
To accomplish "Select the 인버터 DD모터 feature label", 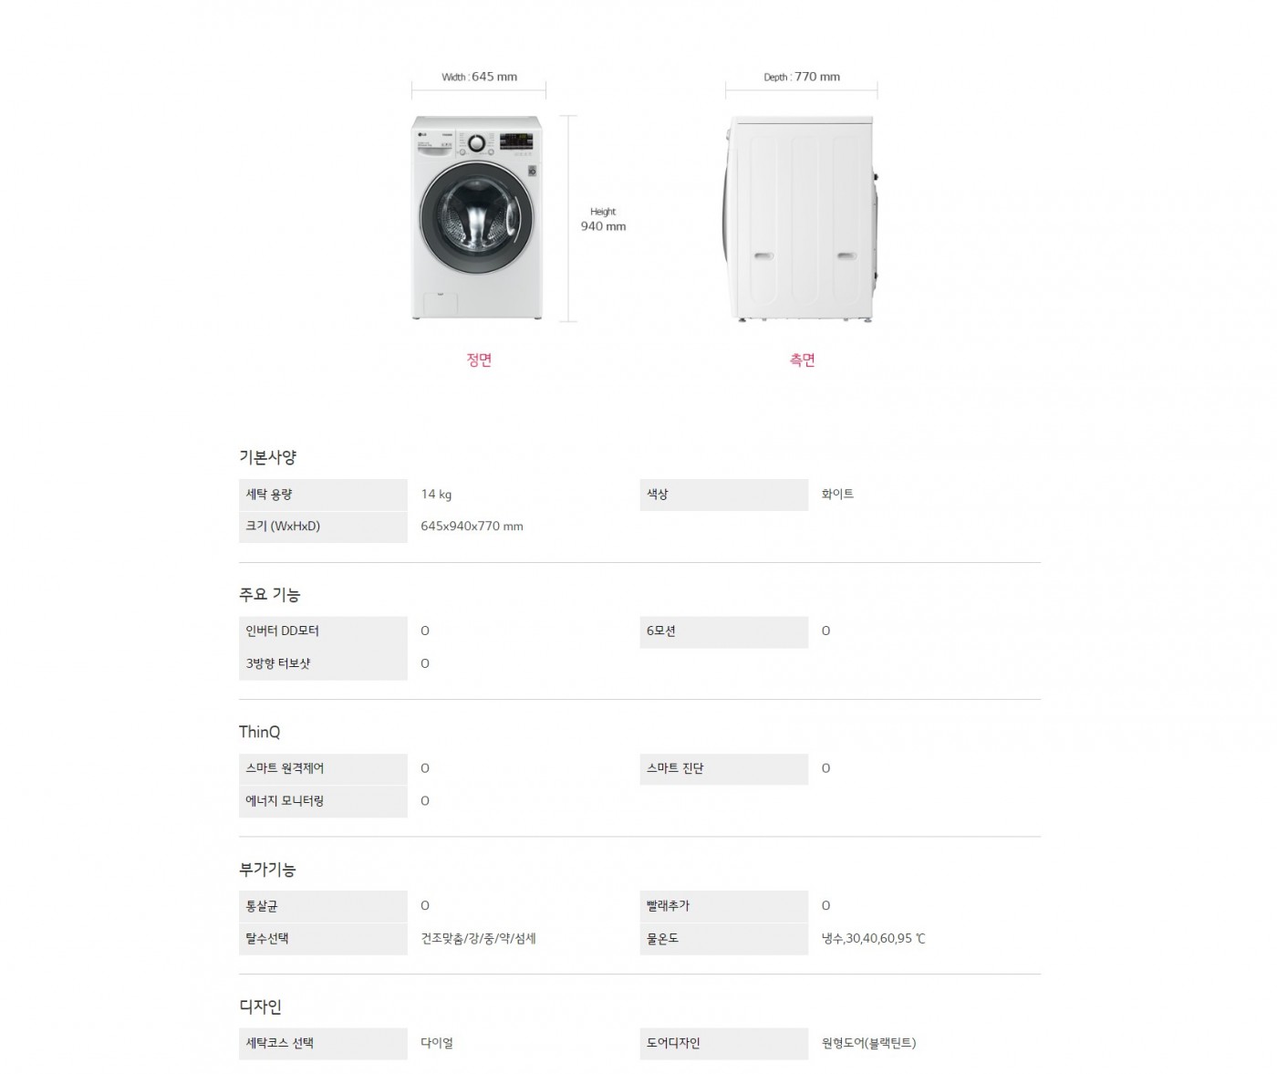I will coord(323,631).
